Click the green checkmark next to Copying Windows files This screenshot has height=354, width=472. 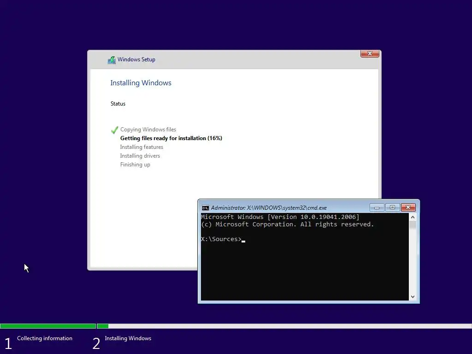point(114,130)
